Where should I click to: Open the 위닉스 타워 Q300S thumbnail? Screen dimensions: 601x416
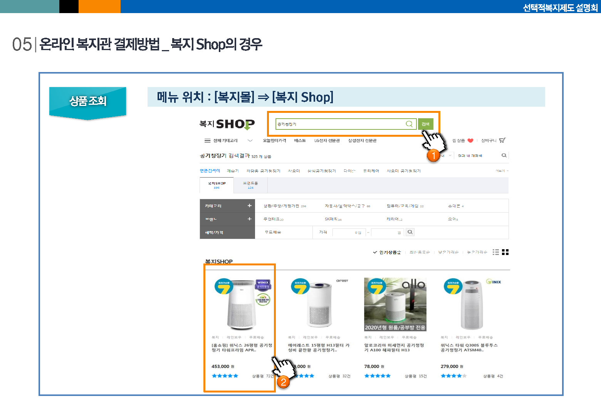point(472,304)
